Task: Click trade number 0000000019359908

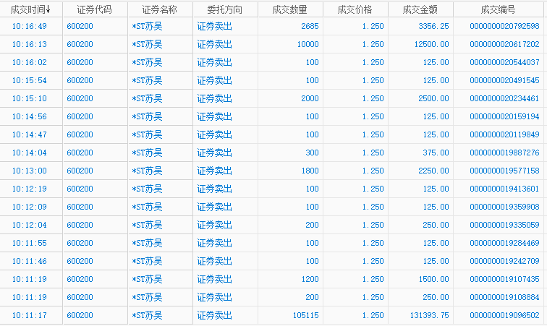Action: 504,207
